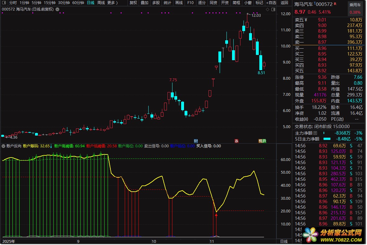Click the 跌停 value 7.66

point(358,77)
